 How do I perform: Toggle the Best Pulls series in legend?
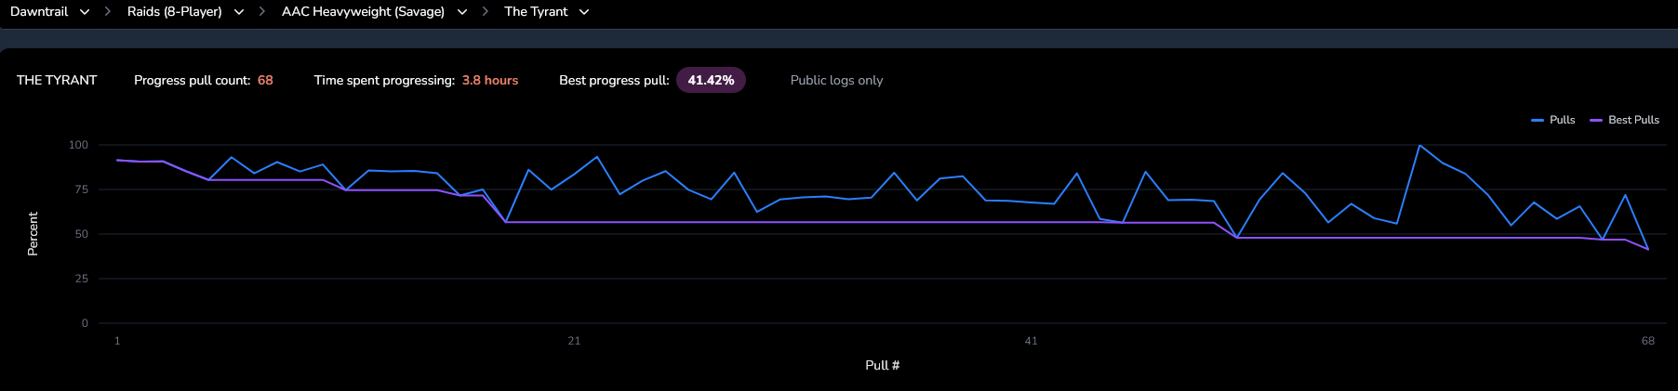click(x=1624, y=120)
